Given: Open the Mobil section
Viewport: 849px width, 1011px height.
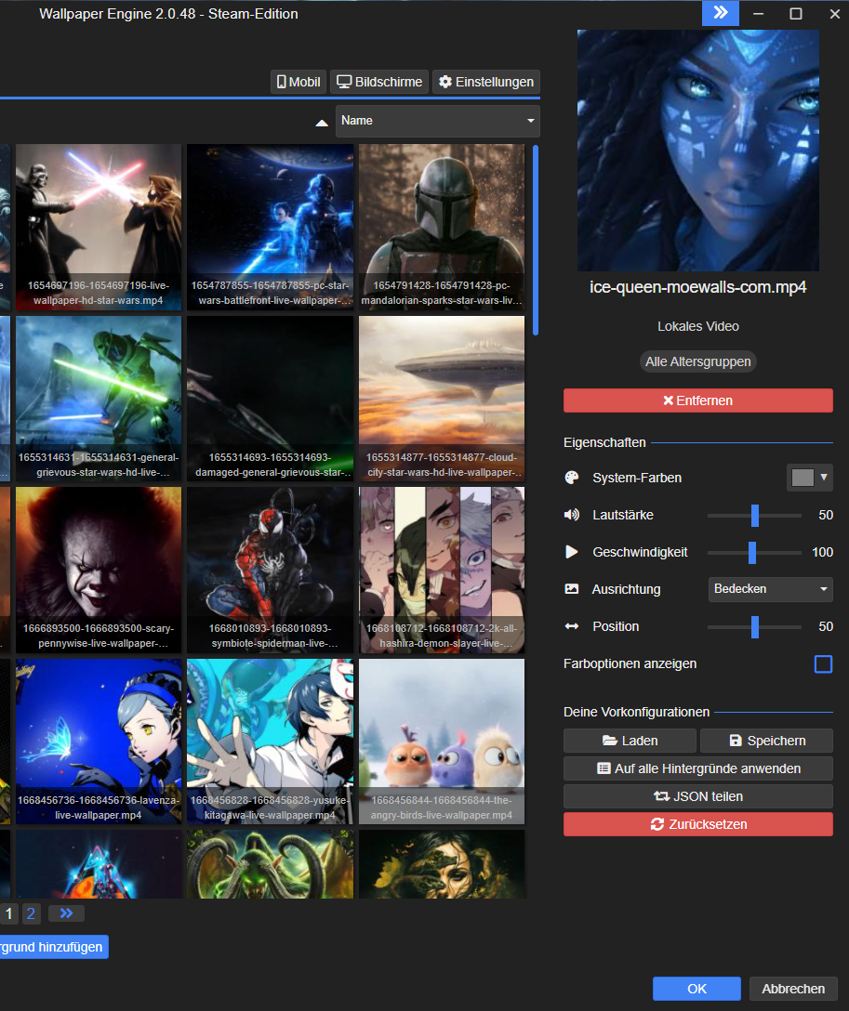Looking at the screenshot, I should [298, 82].
